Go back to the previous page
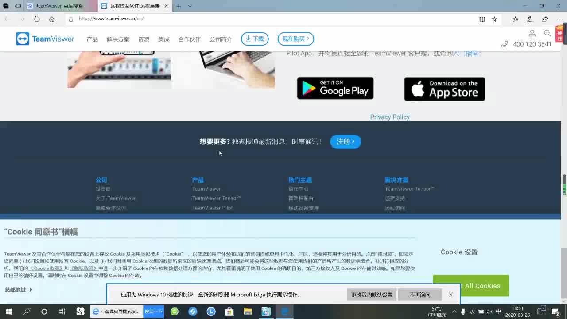 click(8, 19)
